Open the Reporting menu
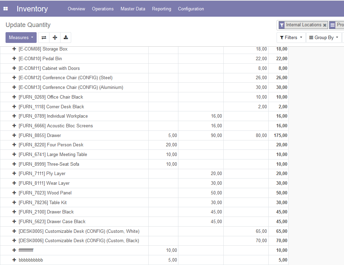 (161, 9)
